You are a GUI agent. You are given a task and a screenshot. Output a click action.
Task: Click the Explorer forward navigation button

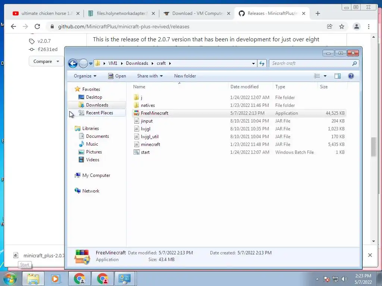83,63
